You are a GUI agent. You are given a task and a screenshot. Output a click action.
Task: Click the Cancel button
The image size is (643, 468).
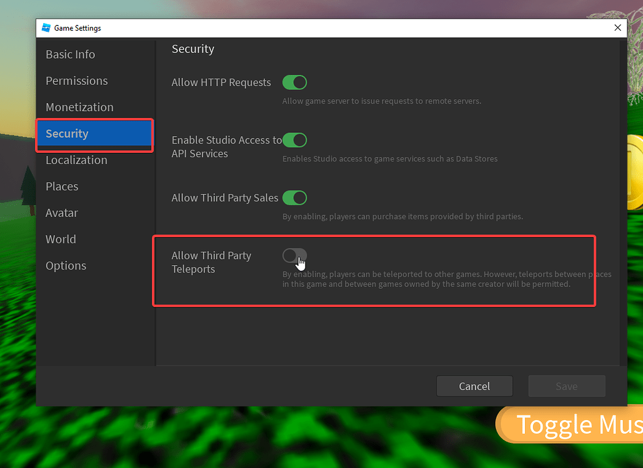(474, 386)
